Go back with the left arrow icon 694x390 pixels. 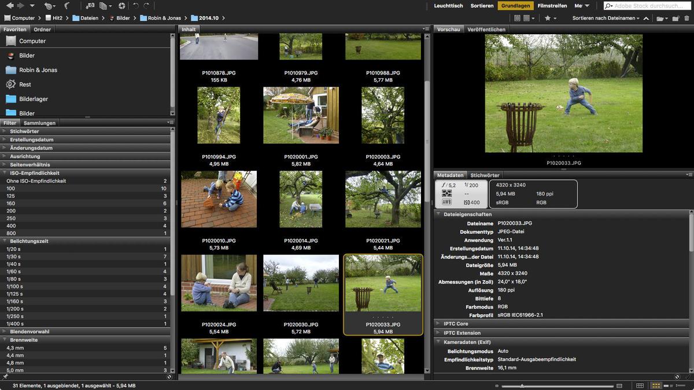10,6
